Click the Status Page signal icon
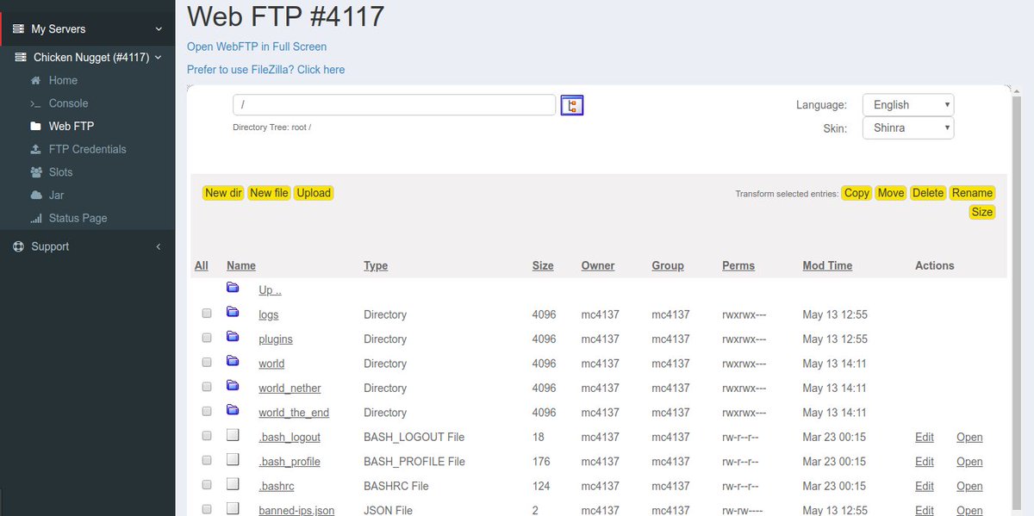 pos(35,219)
